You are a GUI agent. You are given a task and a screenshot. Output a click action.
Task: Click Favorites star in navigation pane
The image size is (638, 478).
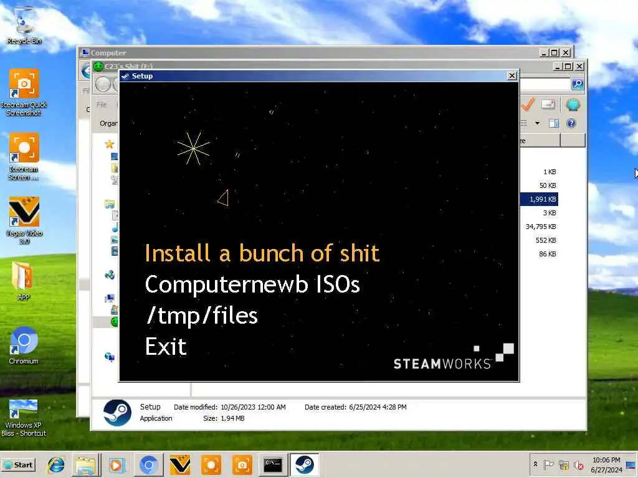click(x=109, y=144)
